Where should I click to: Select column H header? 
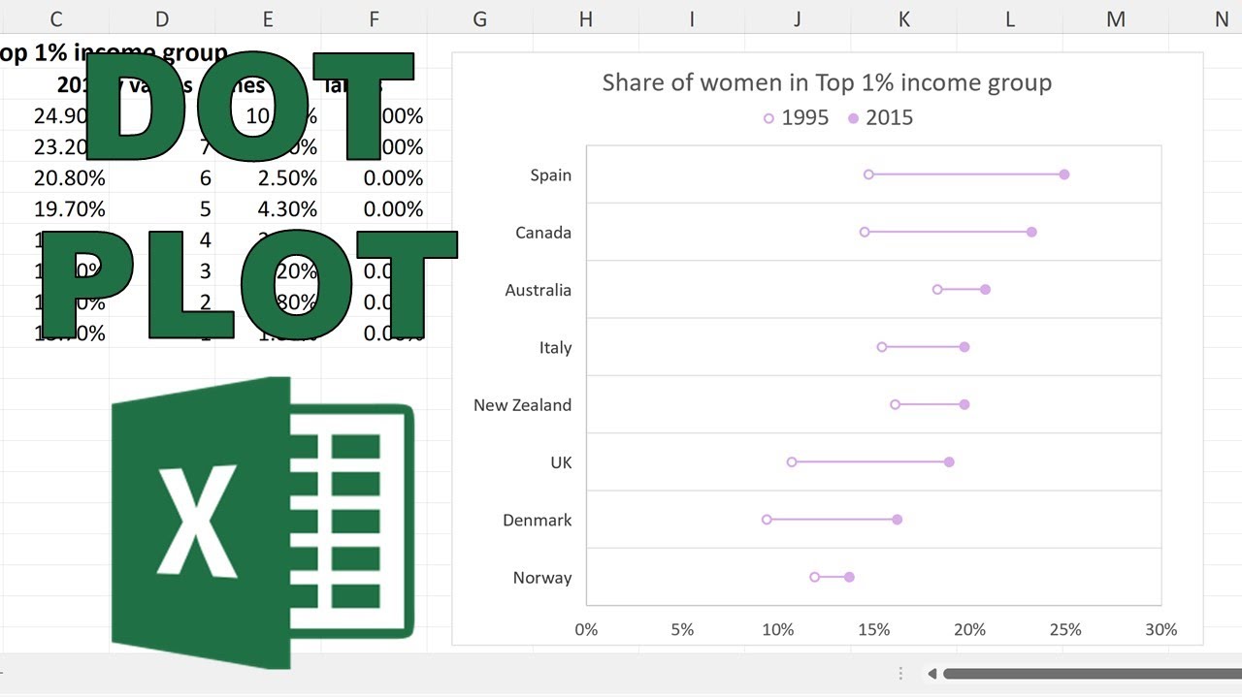coord(586,17)
